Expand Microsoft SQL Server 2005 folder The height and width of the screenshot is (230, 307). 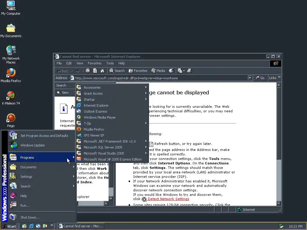112,147
